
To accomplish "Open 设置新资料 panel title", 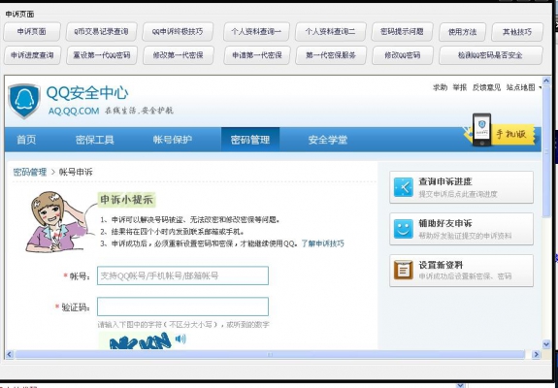I will pyautogui.click(x=441, y=265).
